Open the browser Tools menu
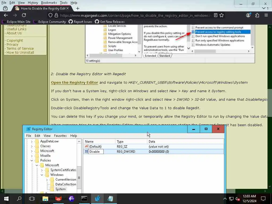This screenshot has width=272, height=204. (x=63, y=3)
